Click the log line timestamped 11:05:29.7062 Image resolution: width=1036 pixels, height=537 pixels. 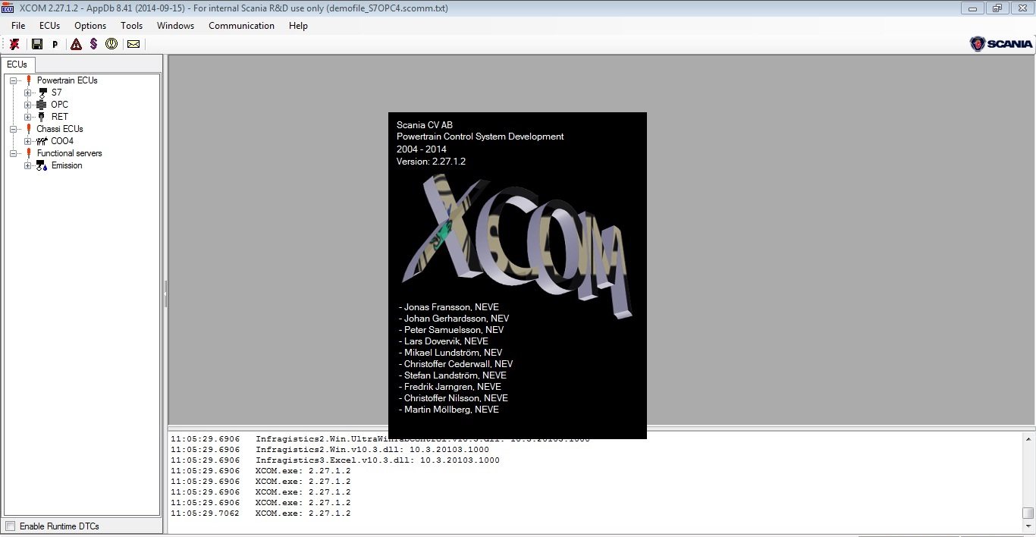coord(261,513)
